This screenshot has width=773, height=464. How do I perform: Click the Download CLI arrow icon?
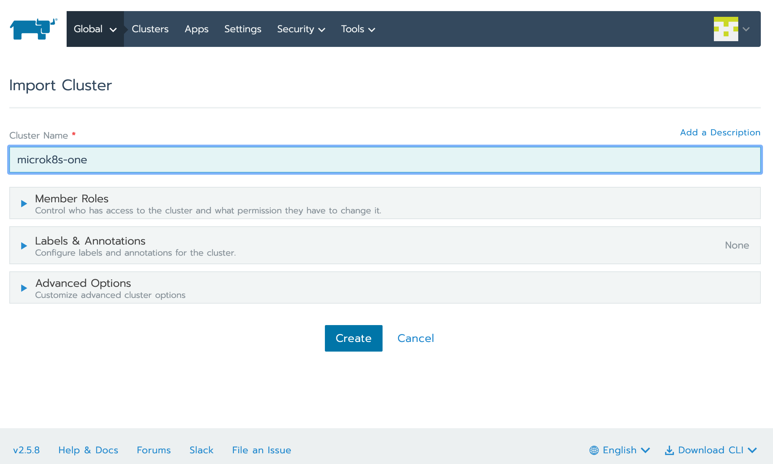669,450
